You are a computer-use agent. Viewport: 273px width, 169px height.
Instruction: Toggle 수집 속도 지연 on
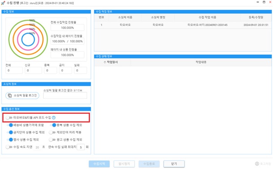click(9, 147)
